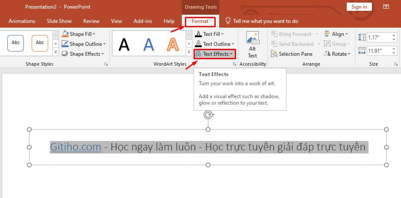Apply the black fill WordArt style
Screen dimensions: 401x198
pyautogui.click(x=124, y=45)
